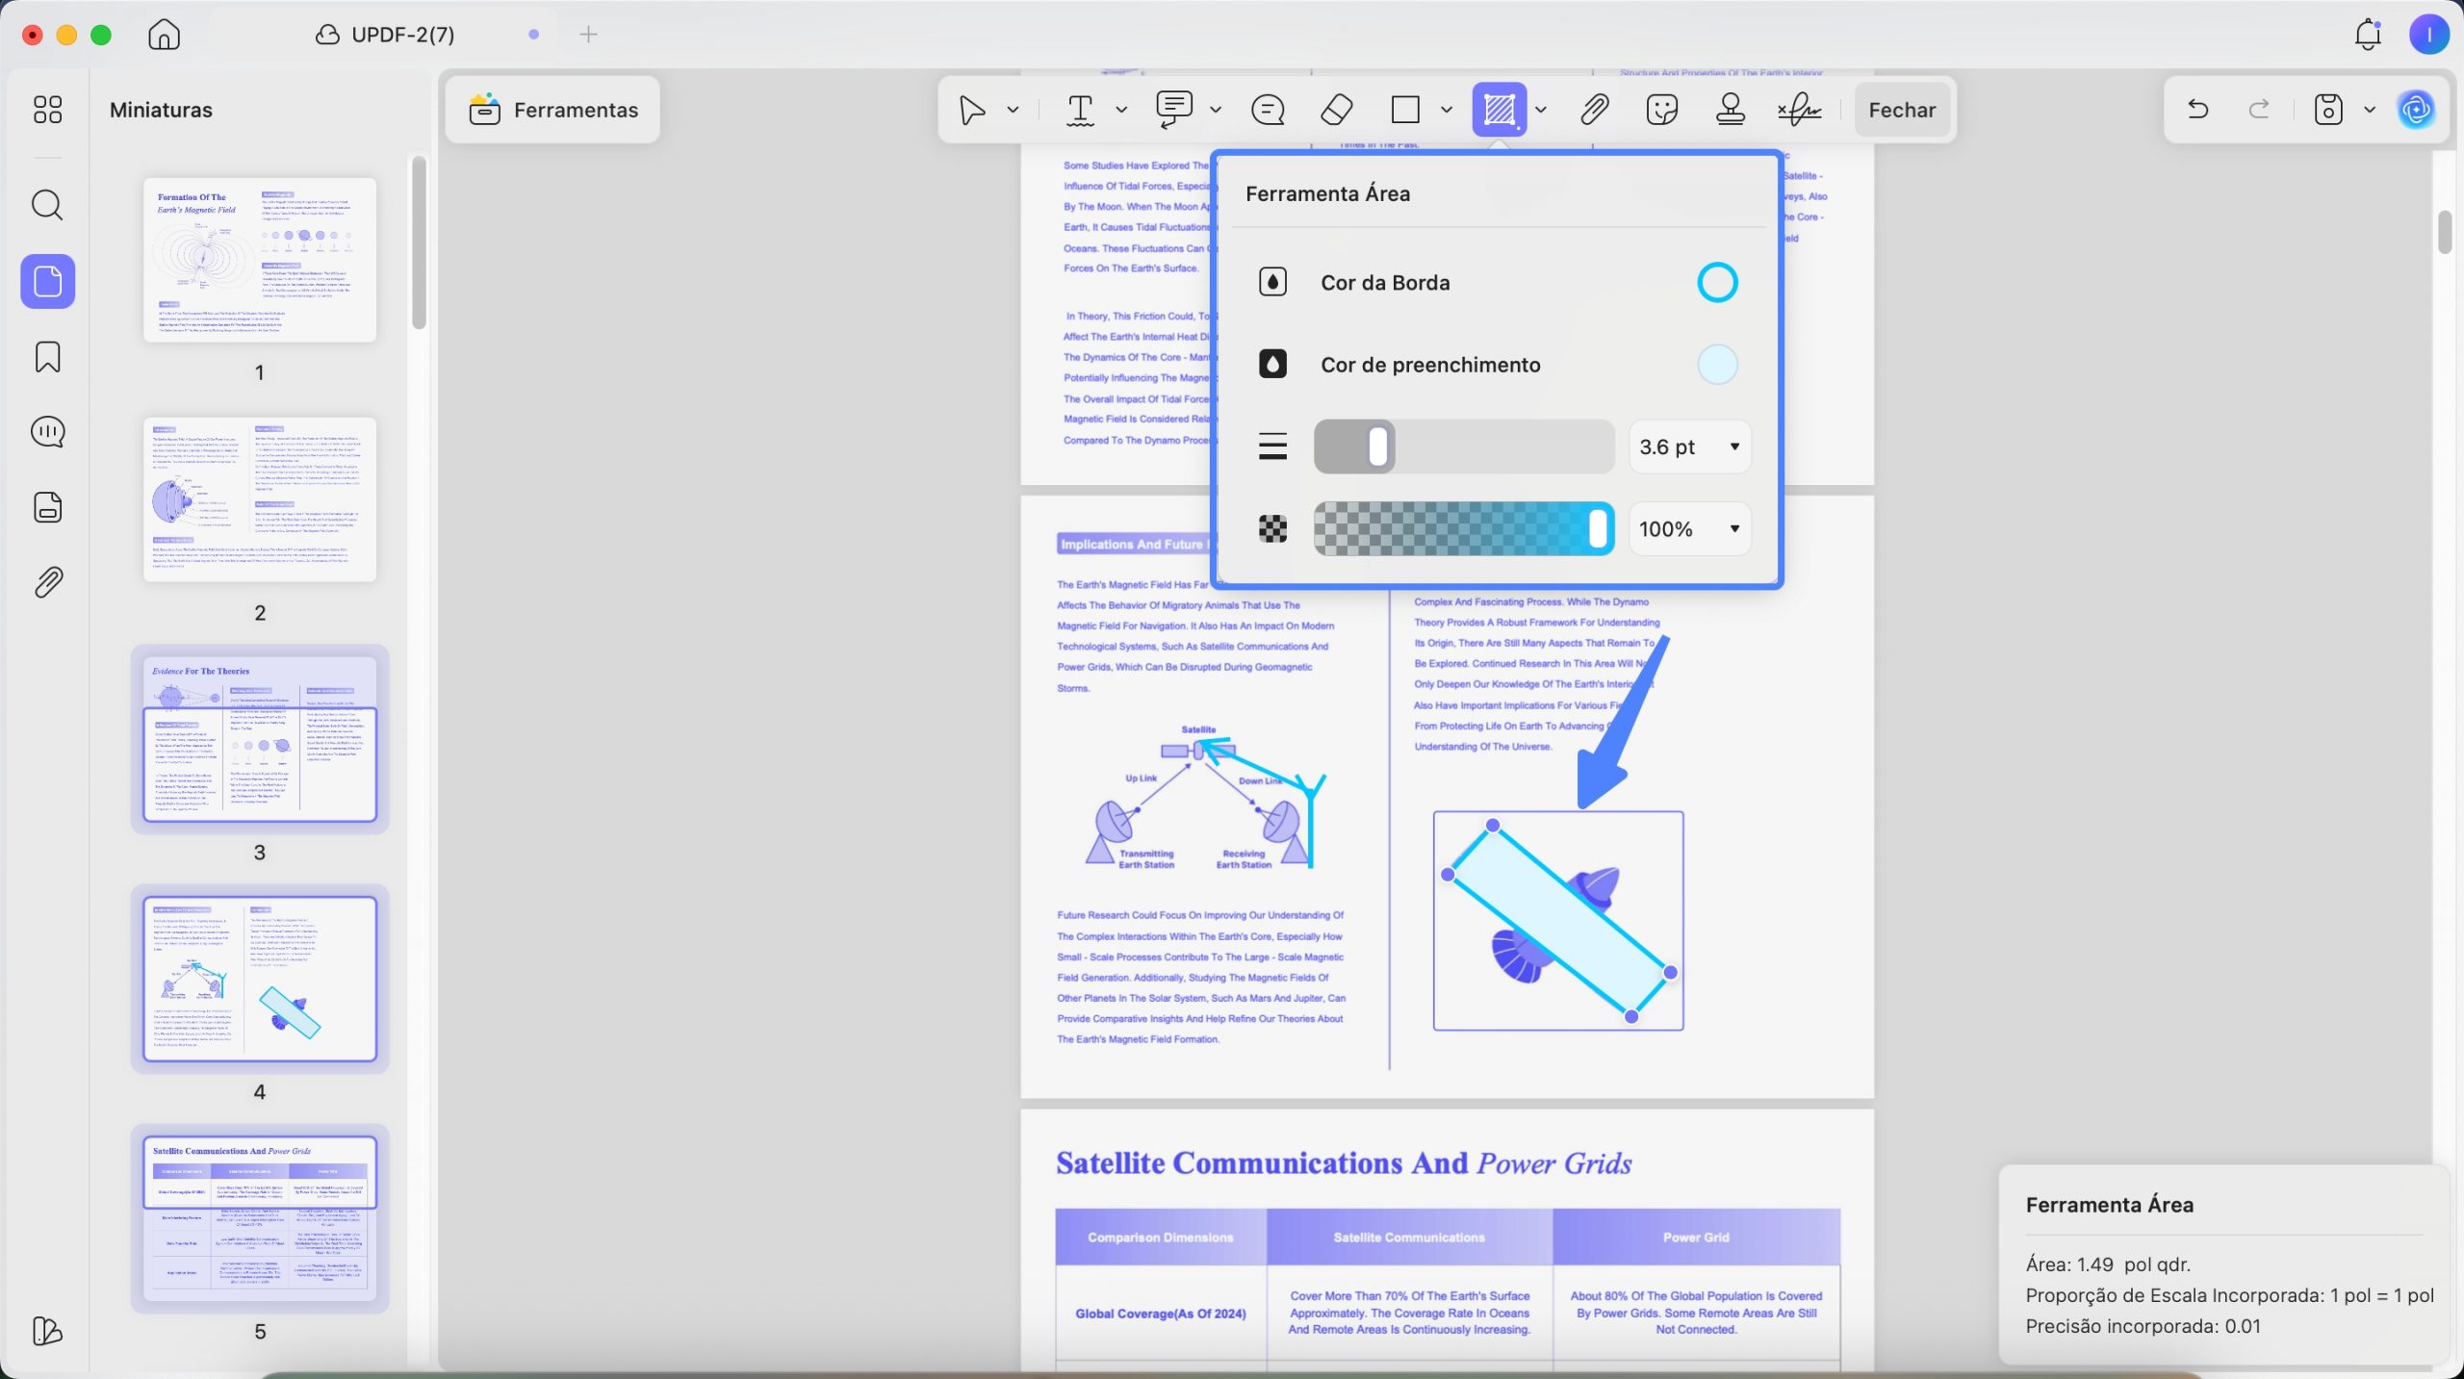Image resolution: width=2464 pixels, height=1379 pixels.
Task: Click the UPDF AI assistant icon
Action: pos(2417,110)
